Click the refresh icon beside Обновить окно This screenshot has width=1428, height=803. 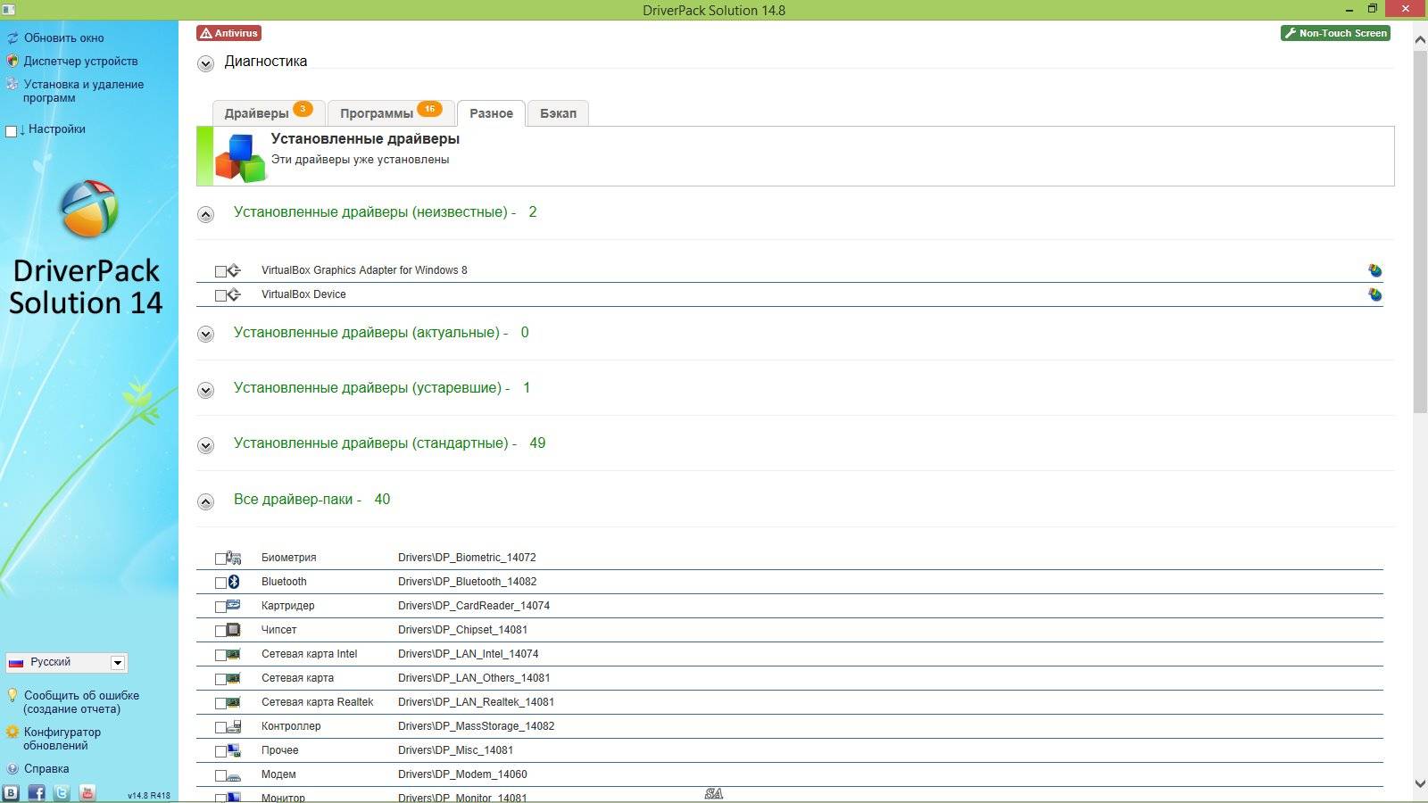click(12, 38)
